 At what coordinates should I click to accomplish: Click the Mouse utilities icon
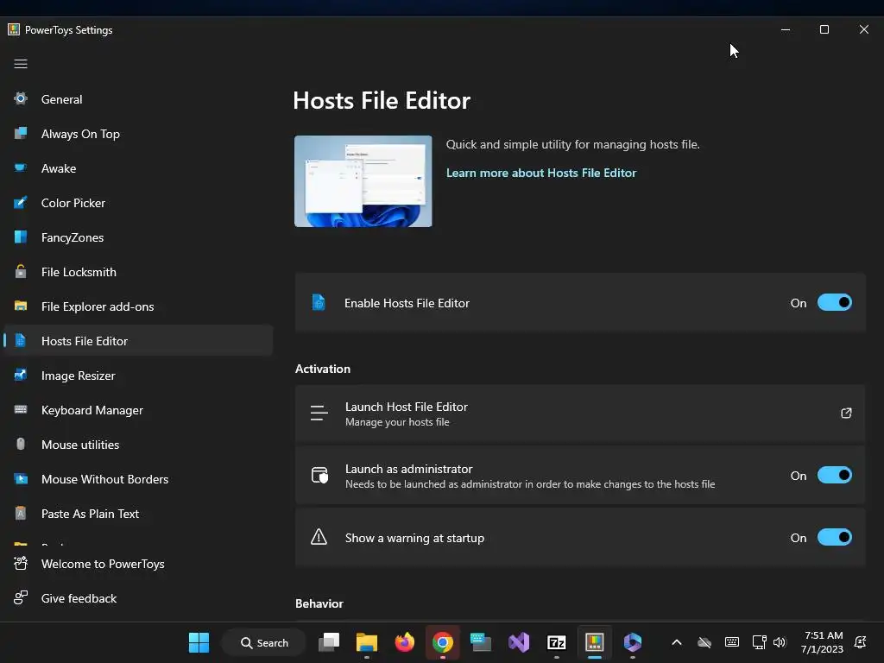coord(21,444)
